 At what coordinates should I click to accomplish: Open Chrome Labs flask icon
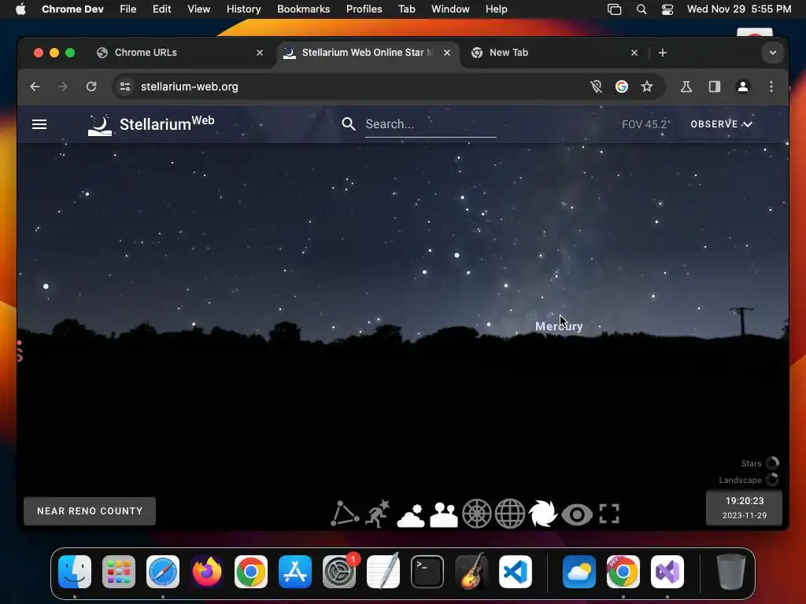686,87
